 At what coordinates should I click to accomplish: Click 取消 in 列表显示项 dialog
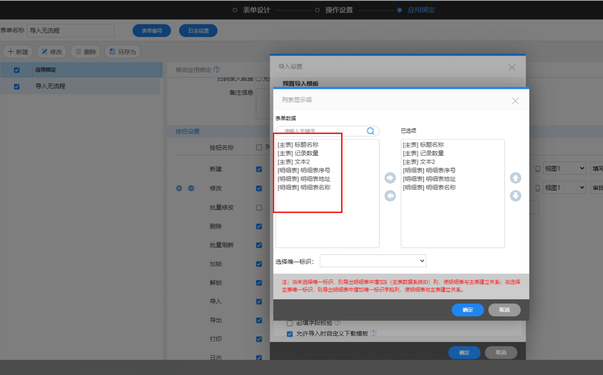504,310
